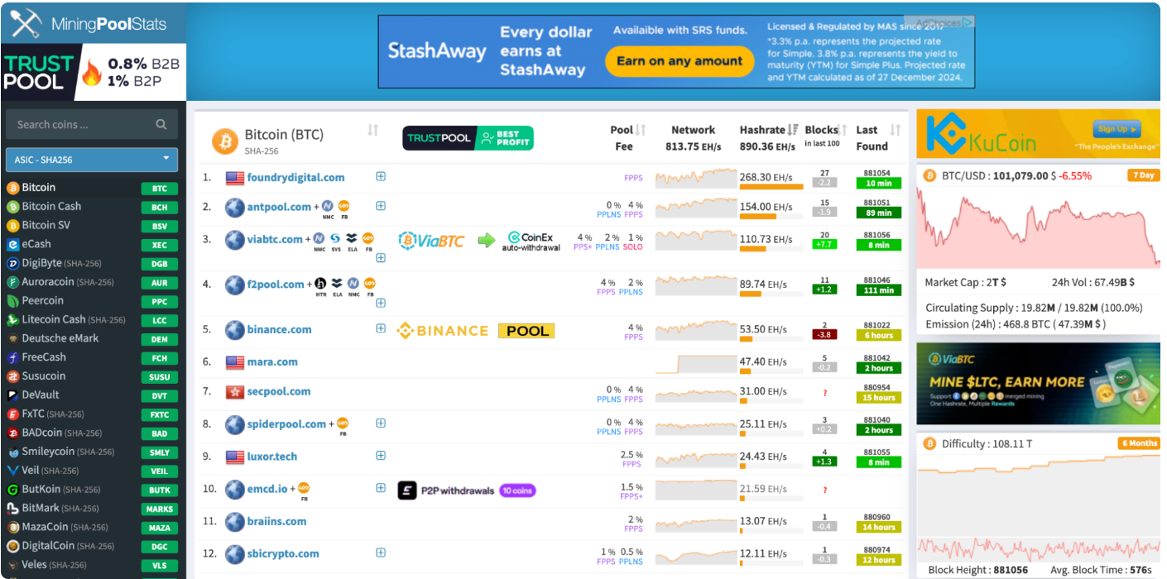Click the ViaBTC logo in row 3
This screenshot has width=1167, height=579.
431,241
